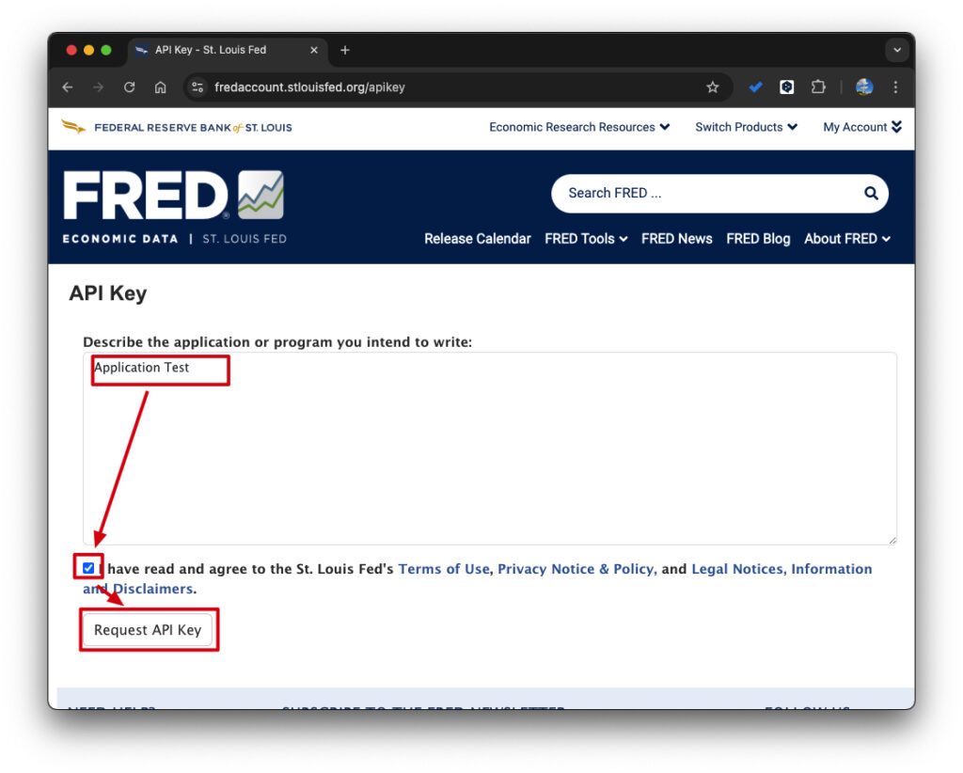Open the Privacy Notice & Policy link
This screenshot has width=963, height=773.
tap(576, 569)
